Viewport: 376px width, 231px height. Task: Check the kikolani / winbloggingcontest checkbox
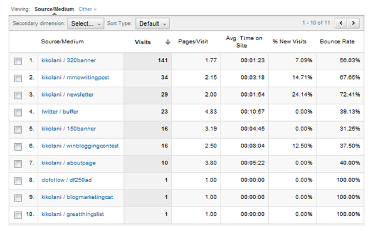(x=18, y=147)
